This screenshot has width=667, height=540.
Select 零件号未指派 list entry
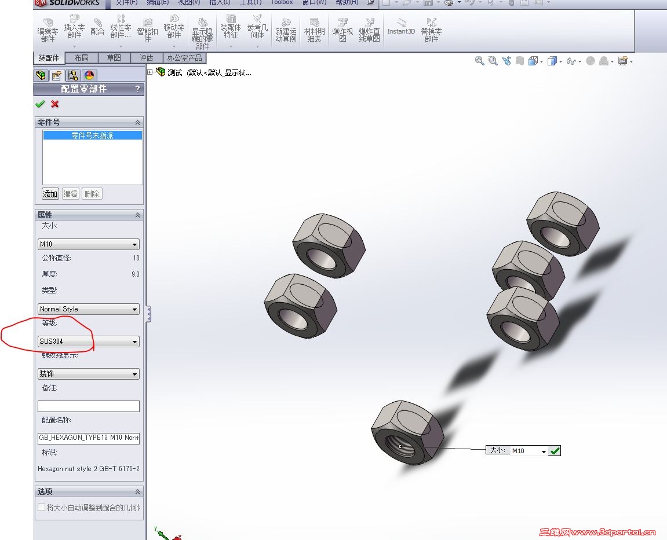point(92,135)
